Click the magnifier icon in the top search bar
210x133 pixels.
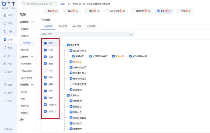point(24,4)
